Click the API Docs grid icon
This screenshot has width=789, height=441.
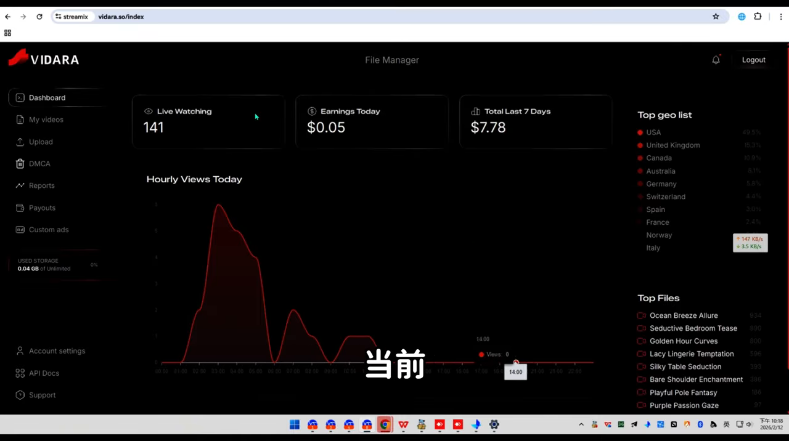[20, 373]
